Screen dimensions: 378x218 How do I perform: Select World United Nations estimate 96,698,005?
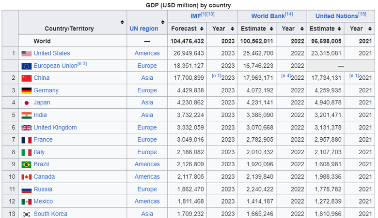pos(326,42)
